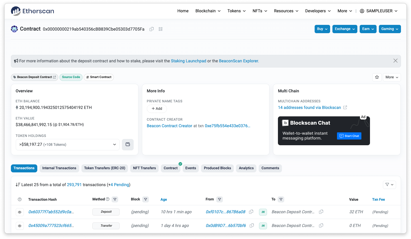Switch to Internal Transactions tab
This screenshot has height=239, width=411.
coord(59,168)
